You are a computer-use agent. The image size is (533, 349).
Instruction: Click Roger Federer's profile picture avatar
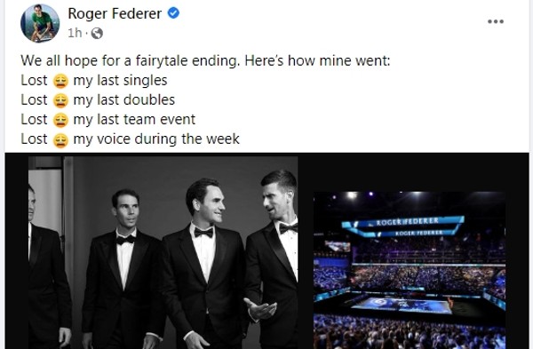40,23
